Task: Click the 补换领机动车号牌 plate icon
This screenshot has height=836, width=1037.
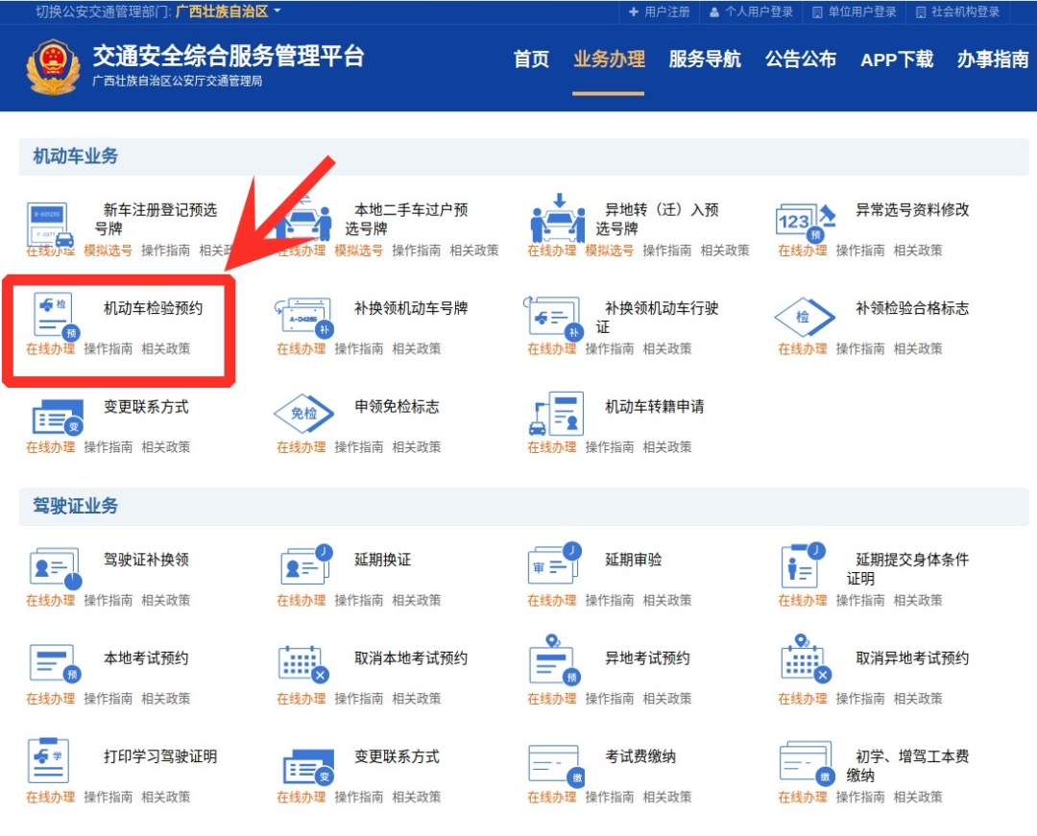Action: click(304, 315)
